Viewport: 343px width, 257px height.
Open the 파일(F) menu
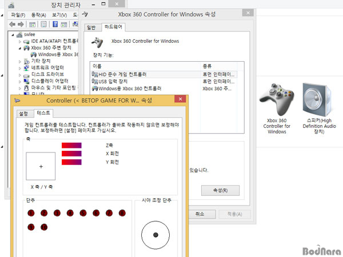pyautogui.click(x=18, y=15)
